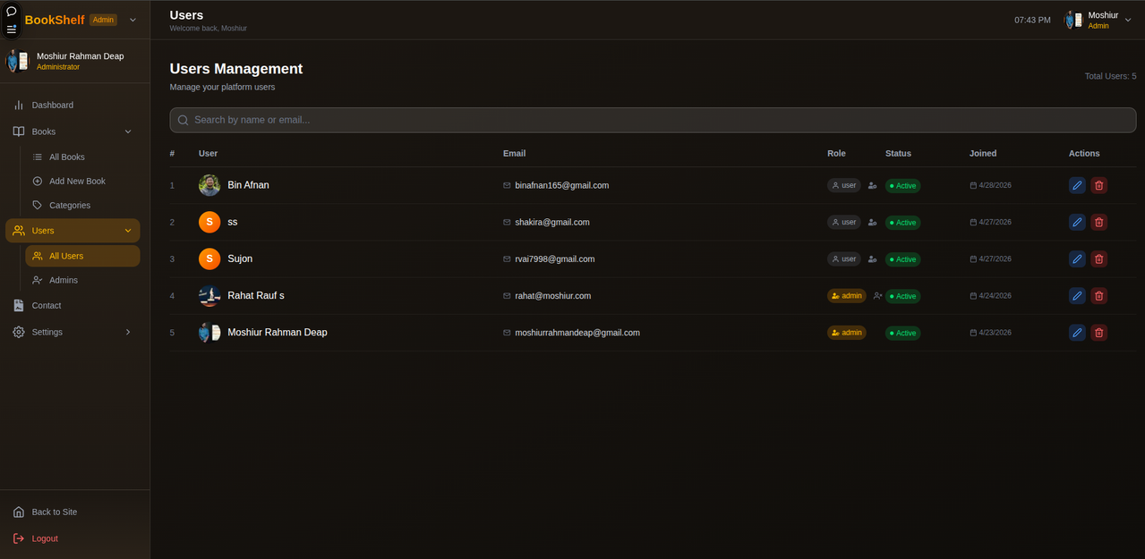Click the sidebar avatar of Moshiur Rahman Deap

[x=18, y=61]
